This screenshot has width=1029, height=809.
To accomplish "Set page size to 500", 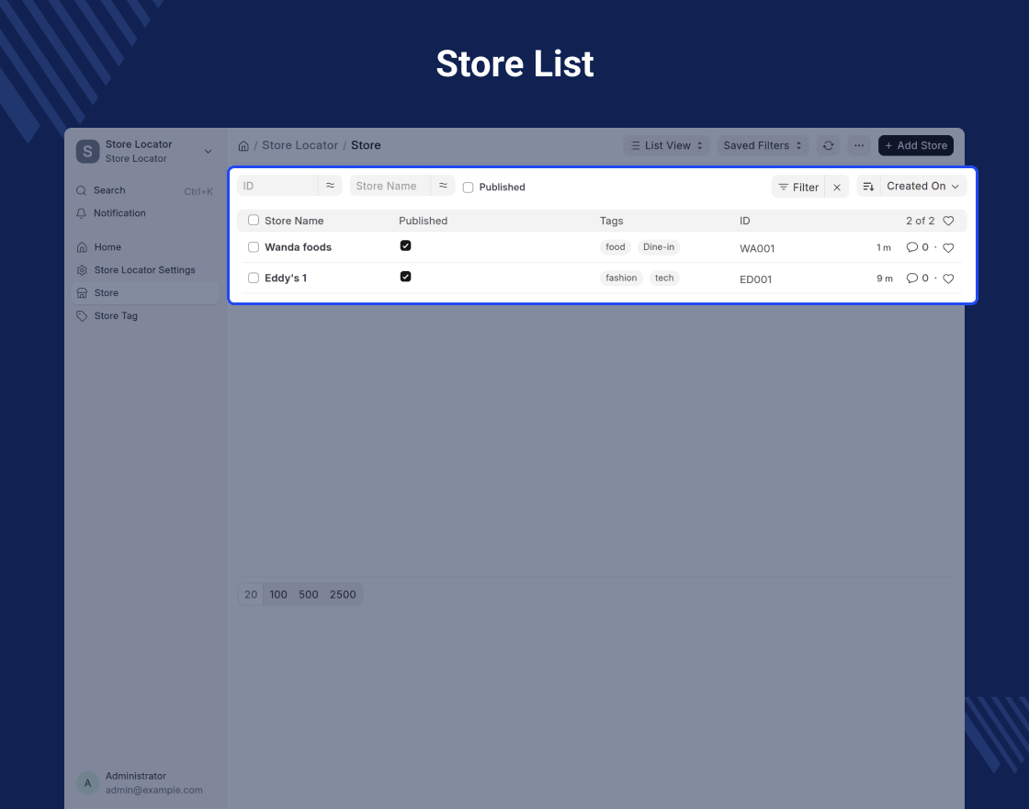I will click(x=309, y=595).
